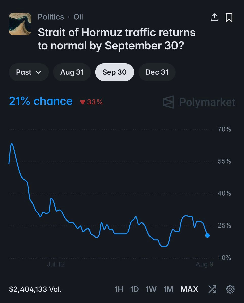Tap the Polymarket logo watermark
This screenshot has width=244, height=303.
pos(199,102)
